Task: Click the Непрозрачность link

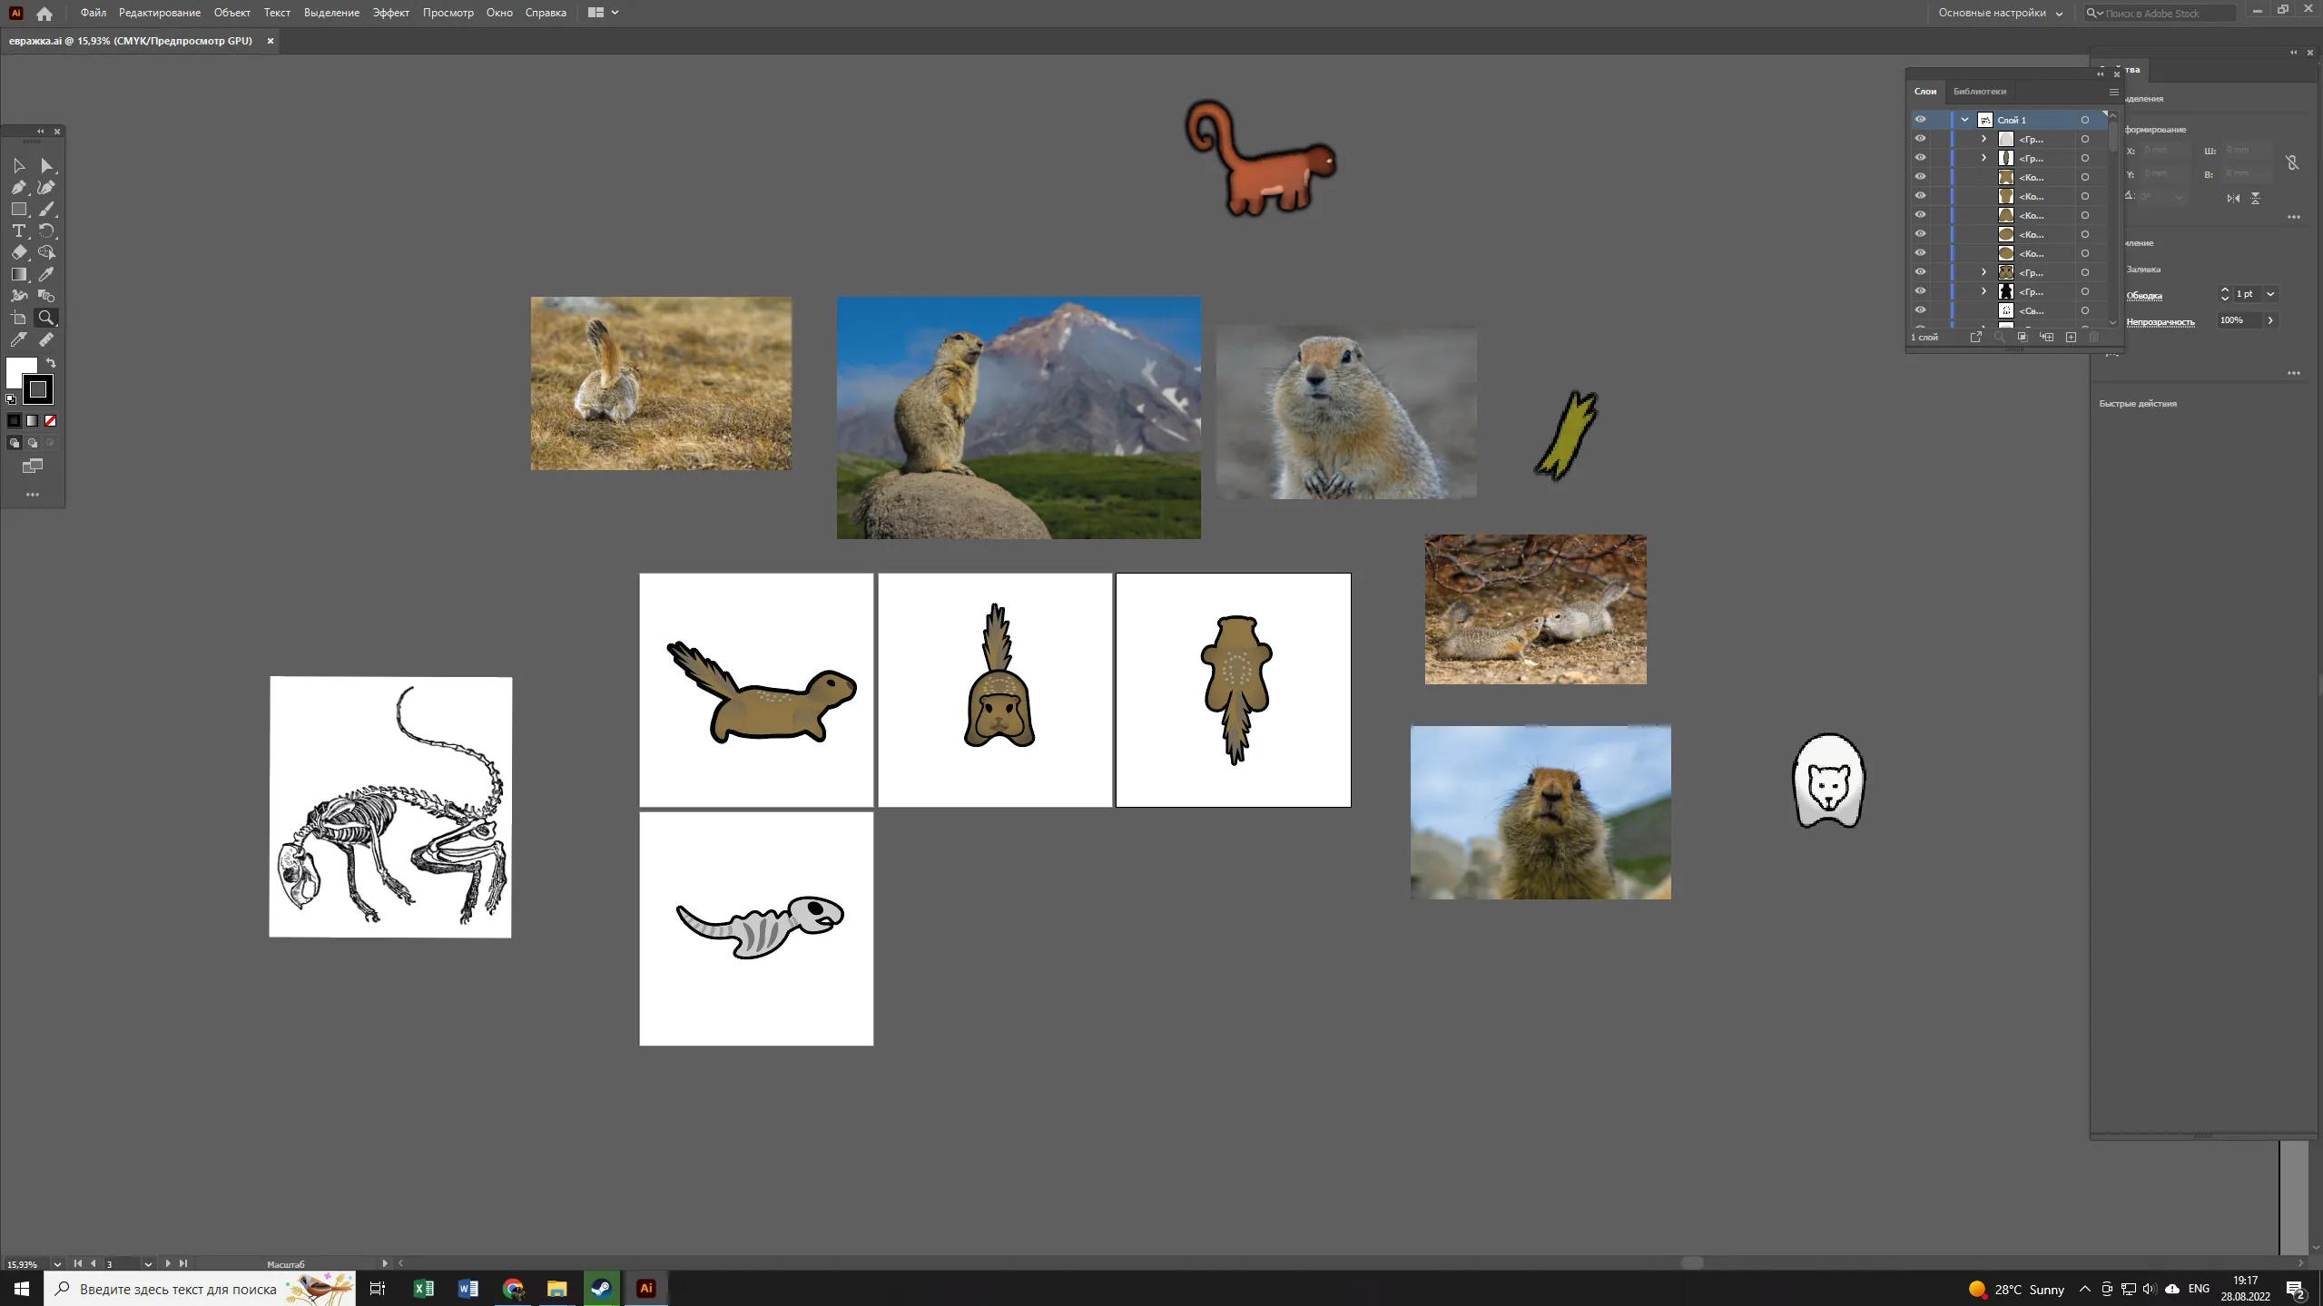Action: click(x=2160, y=321)
